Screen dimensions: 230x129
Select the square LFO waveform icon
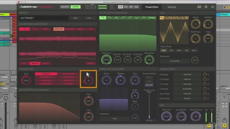pyautogui.click(x=170, y=18)
